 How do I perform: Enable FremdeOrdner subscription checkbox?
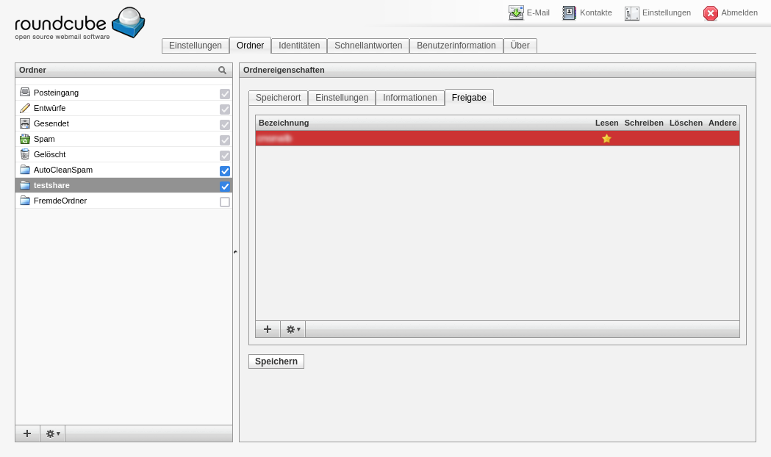(x=225, y=201)
